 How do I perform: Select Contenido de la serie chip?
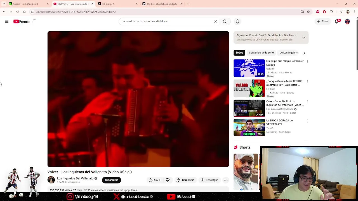coord(261,52)
